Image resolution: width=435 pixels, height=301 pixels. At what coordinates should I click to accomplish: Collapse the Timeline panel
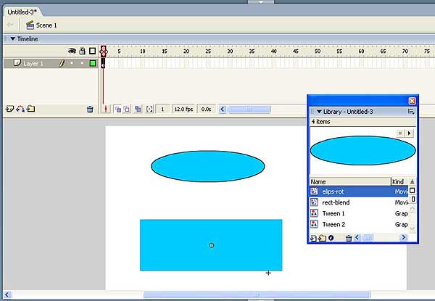(x=12, y=38)
